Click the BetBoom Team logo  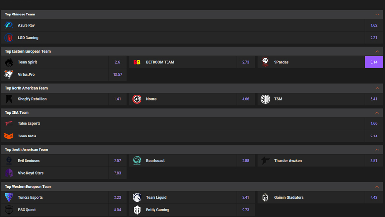click(137, 62)
